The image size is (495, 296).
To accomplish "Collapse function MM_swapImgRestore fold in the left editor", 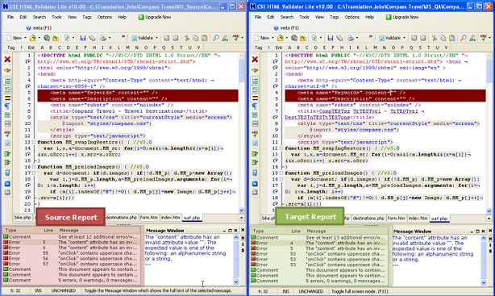I will pos(34,142).
